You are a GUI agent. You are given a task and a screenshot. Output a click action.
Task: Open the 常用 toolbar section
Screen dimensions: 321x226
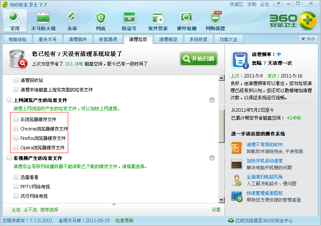point(15,20)
